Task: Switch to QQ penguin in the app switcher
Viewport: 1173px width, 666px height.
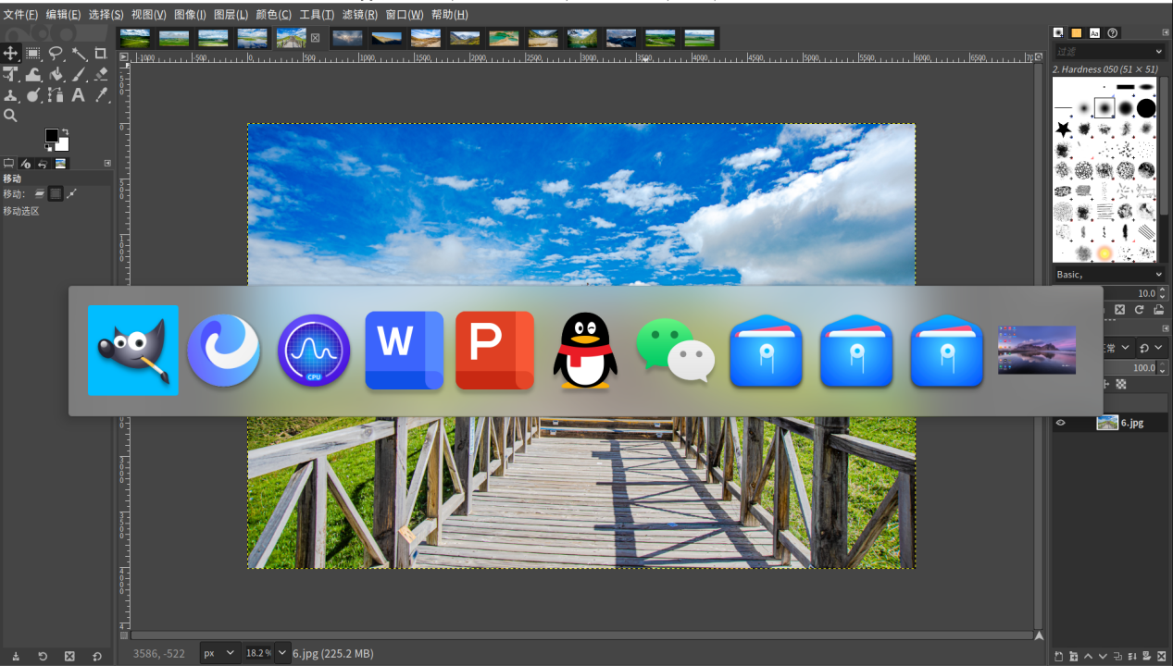Action: coord(584,351)
